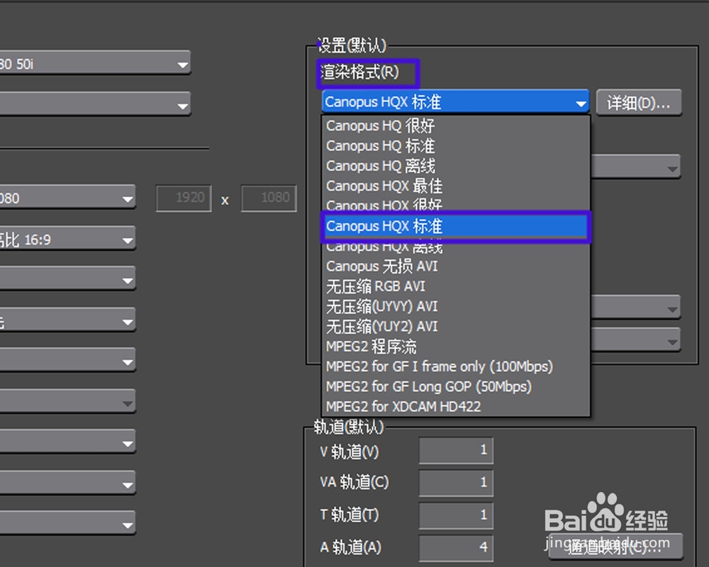Click the 渲染格式(R) label
Viewport: 709px width, 567px height.
[360, 72]
